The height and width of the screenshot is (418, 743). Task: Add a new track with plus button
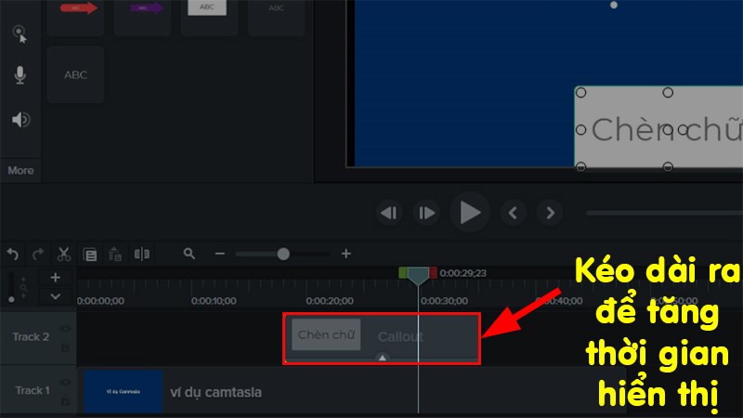tap(56, 277)
